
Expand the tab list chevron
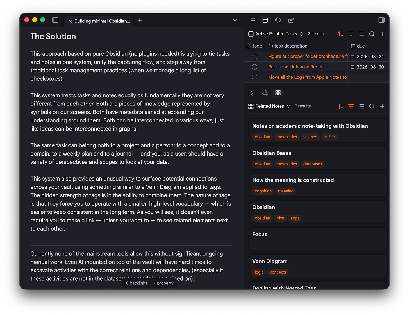click(x=235, y=20)
